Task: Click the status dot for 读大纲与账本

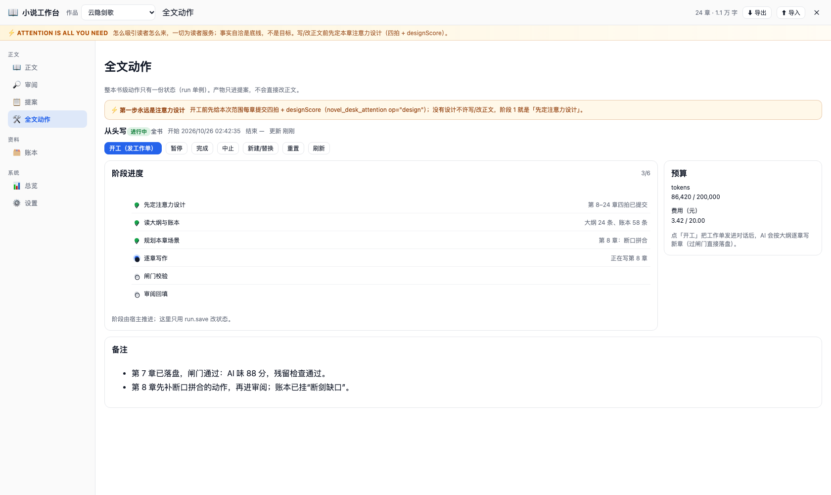Action: [x=137, y=223]
